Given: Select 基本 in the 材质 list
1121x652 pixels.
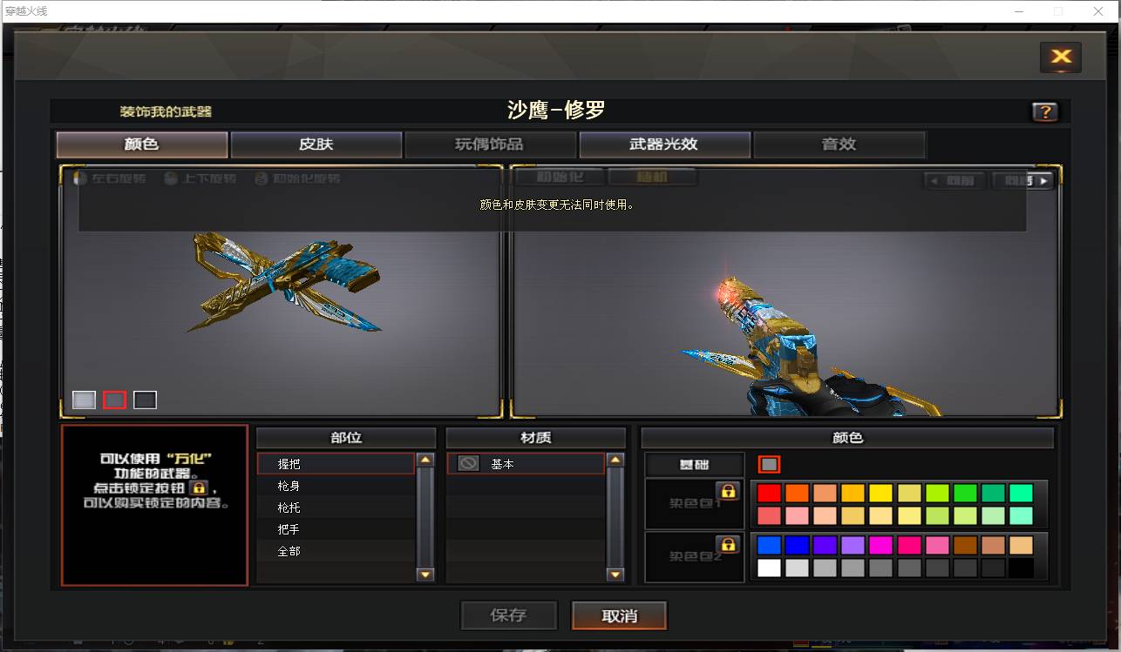Looking at the screenshot, I should (526, 464).
